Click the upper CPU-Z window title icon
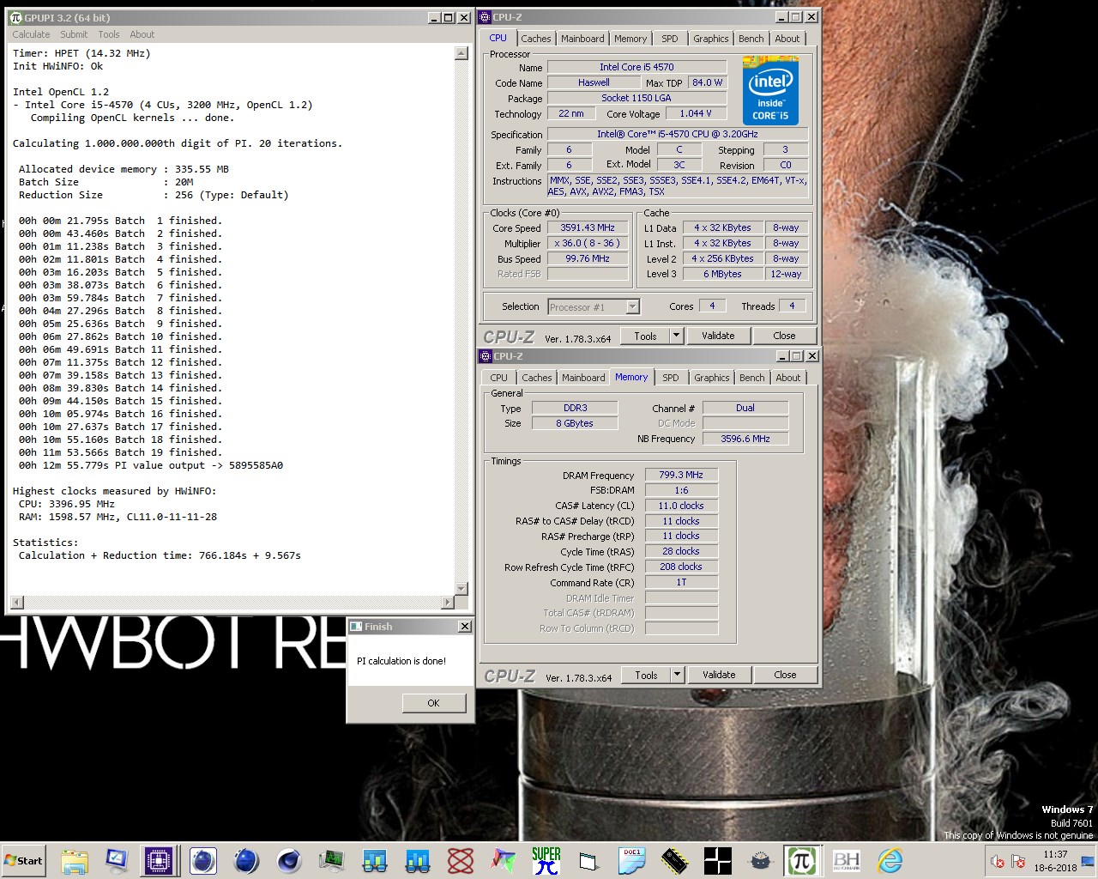Screen dimensions: 1098x879 point(486,17)
